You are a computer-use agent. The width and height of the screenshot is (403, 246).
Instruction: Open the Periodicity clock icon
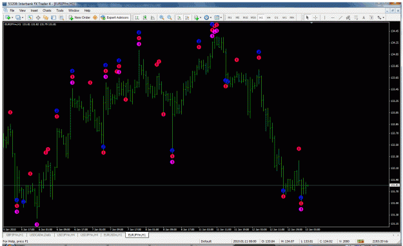(206, 17)
